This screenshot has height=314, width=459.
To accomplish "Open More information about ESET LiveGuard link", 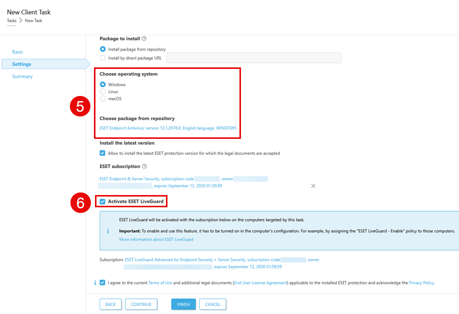I will point(156,239).
